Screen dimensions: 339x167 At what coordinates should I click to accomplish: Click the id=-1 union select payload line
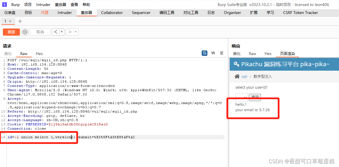tap(71, 137)
